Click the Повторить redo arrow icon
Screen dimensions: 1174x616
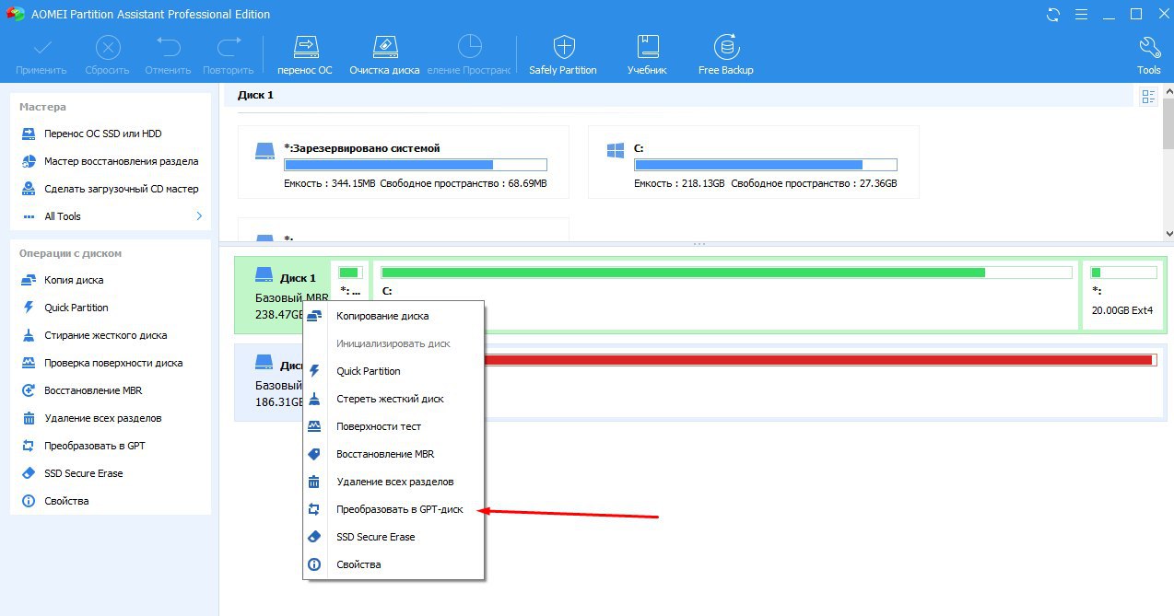coord(229,46)
